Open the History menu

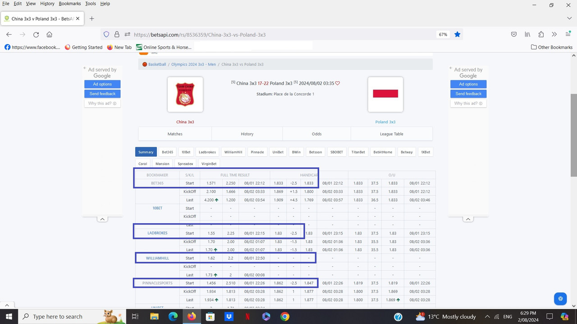click(47, 4)
